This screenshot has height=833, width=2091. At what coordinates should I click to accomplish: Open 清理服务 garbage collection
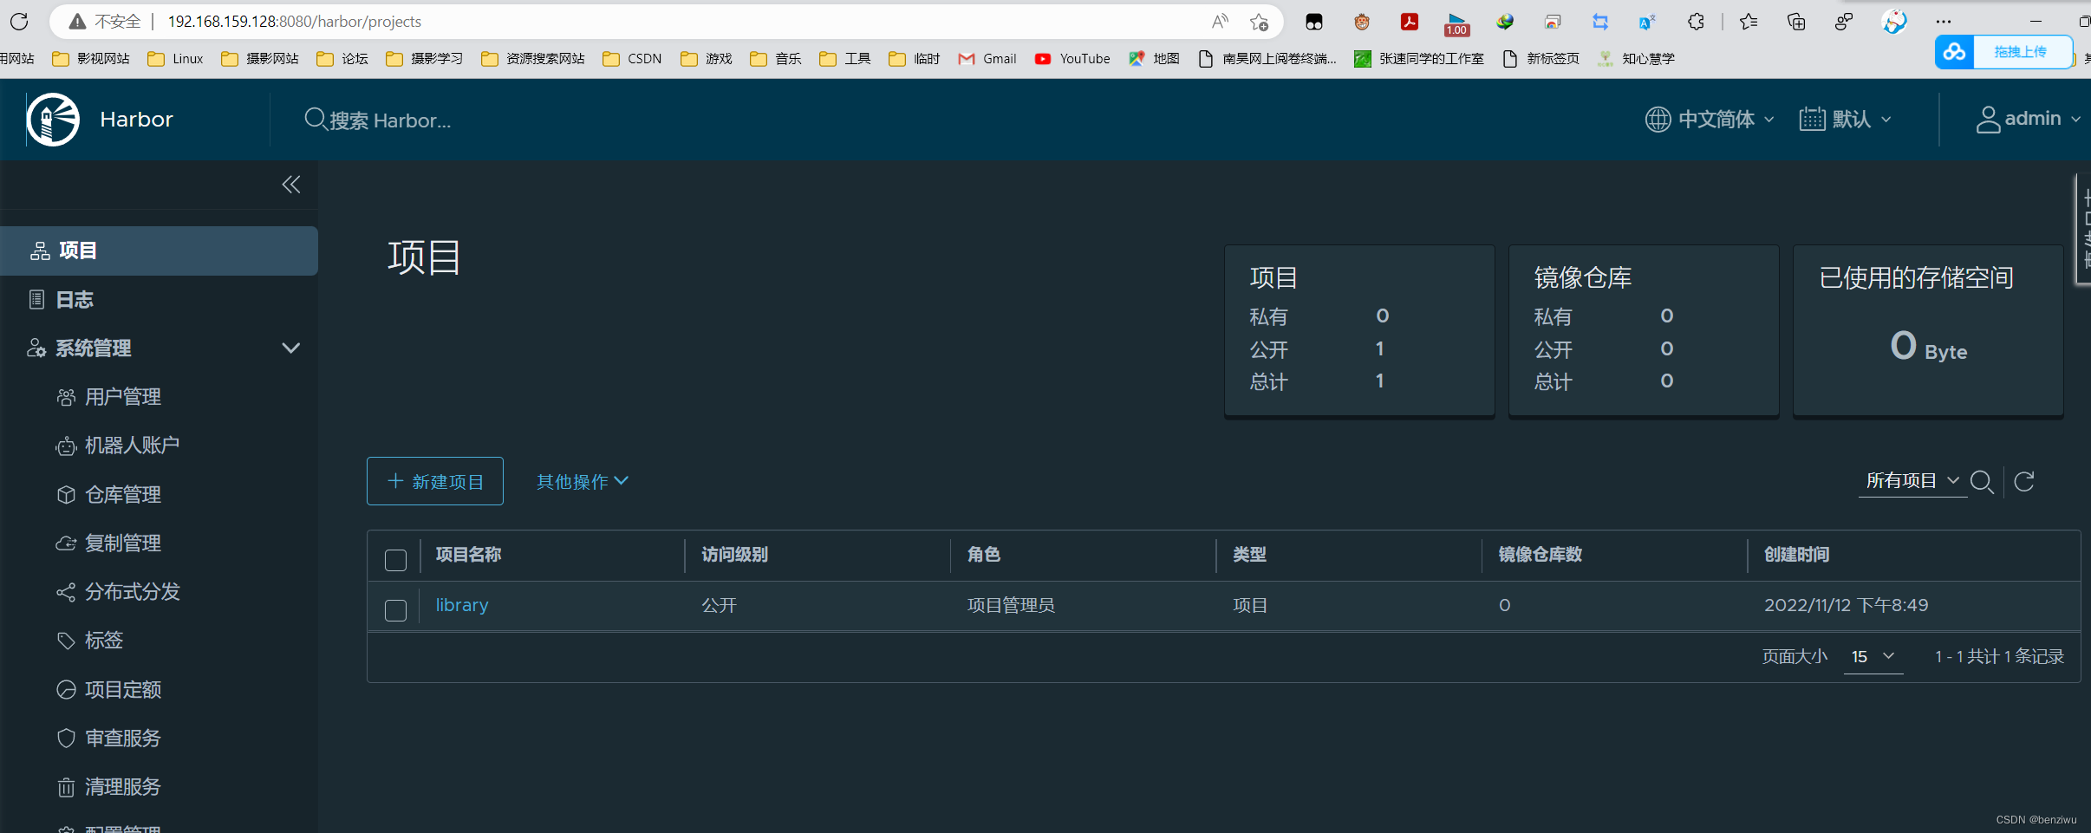pyautogui.click(x=123, y=787)
